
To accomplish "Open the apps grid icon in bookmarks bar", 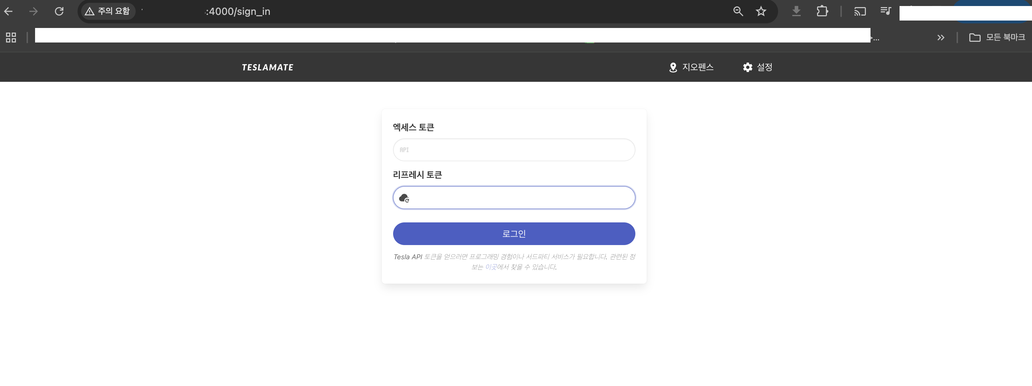I will (x=11, y=38).
